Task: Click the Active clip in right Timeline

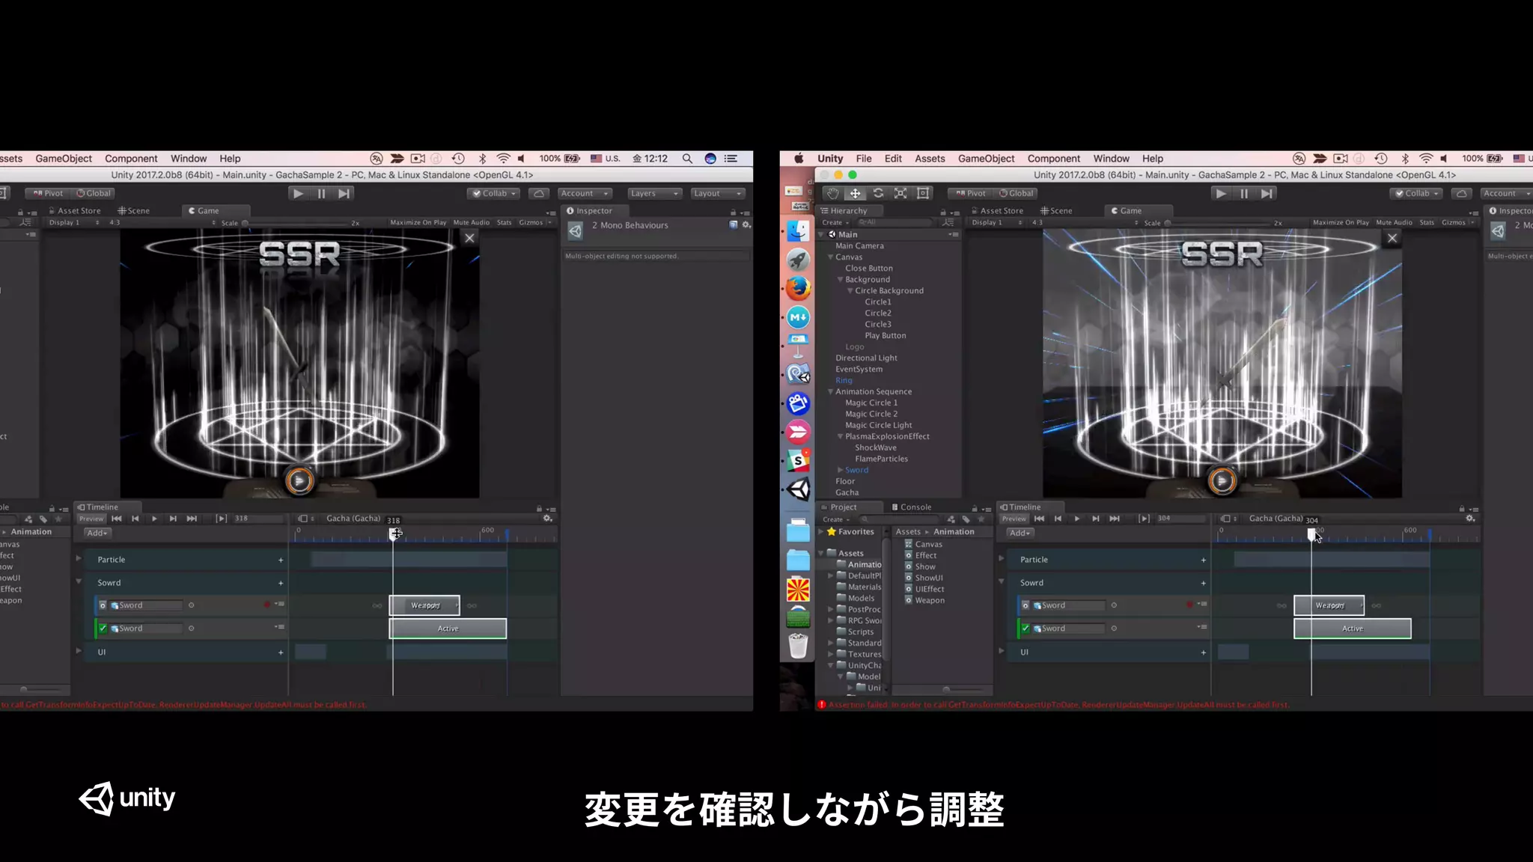Action: tap(1352, 629)
